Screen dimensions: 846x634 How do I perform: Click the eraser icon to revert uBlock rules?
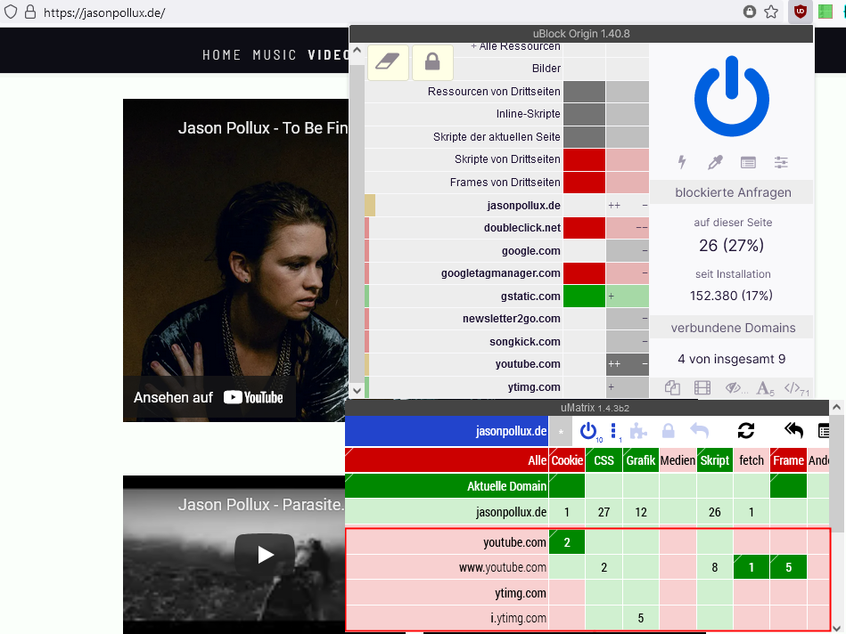click(x=388, y=62)
